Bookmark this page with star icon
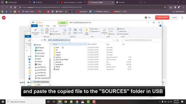 165,7
